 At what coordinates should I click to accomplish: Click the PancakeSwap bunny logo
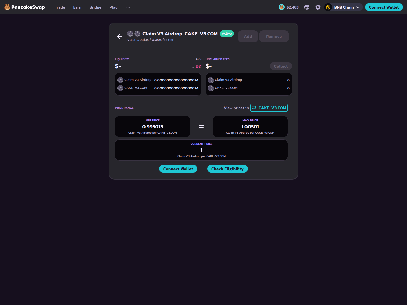(7, 7)
